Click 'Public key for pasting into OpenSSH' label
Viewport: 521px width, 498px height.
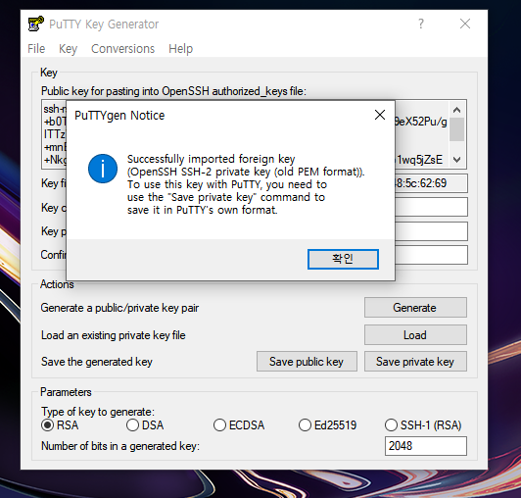coord(173,91)
